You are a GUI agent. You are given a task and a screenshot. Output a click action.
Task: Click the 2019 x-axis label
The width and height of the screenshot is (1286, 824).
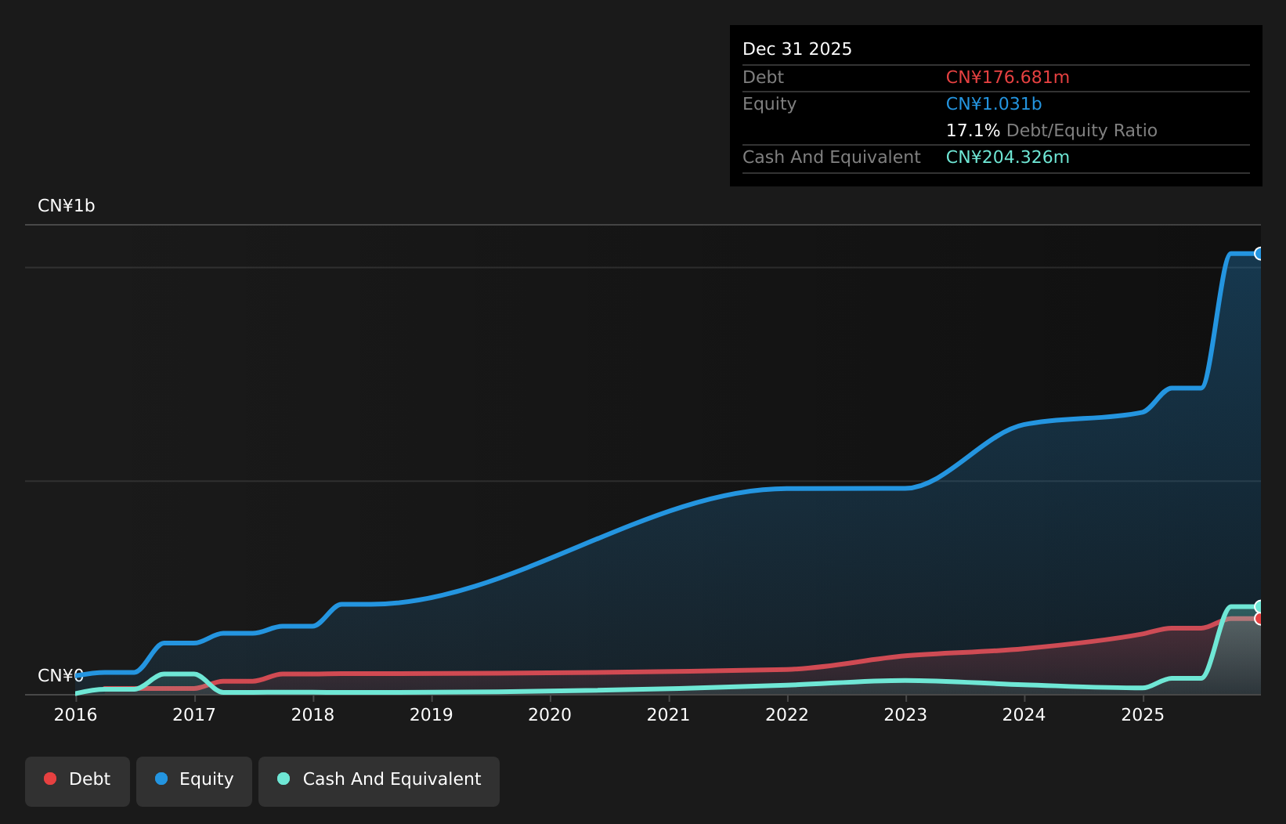coord(432,715)
